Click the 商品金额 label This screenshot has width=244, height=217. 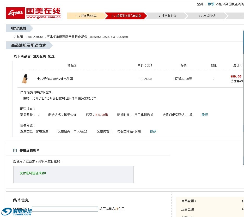pos(188,201)
